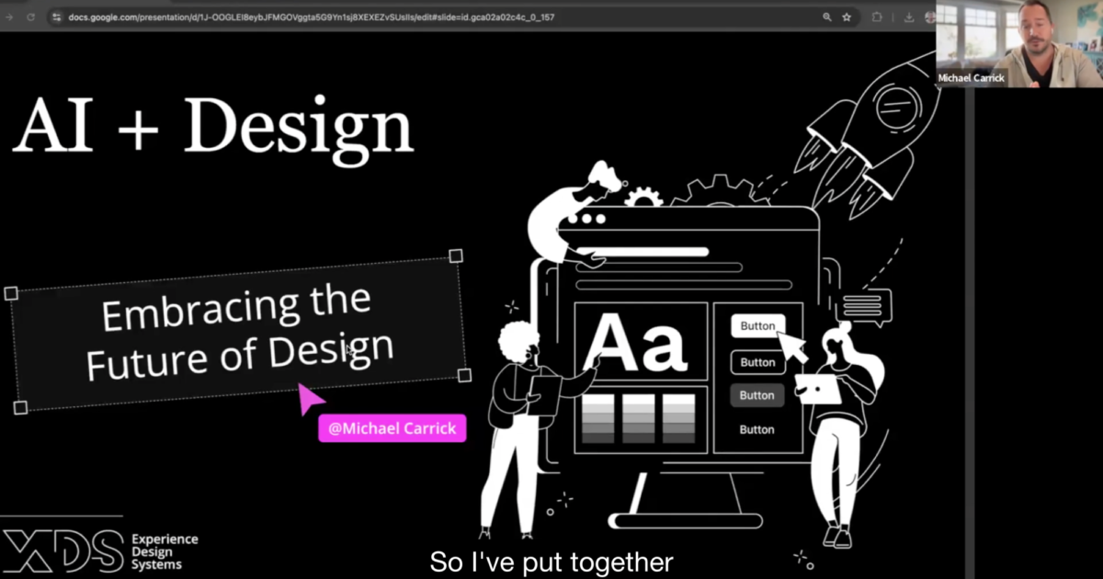Image resolution: width=1103 pixels, height=579 pixels.
Task: Click the browser forward arrow
Action: coord(10,17)
